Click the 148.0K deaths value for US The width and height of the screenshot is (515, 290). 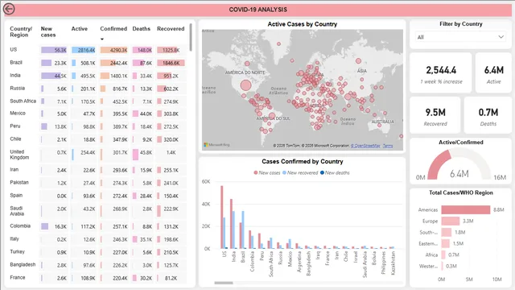(x=145, y=50)
